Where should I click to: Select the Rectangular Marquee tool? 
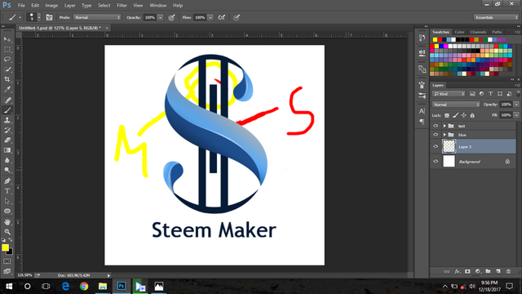point(7,49)
